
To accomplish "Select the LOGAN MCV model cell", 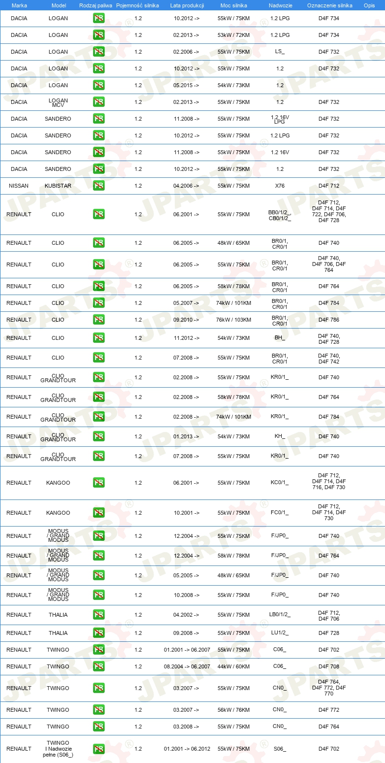I will pos(59,102).
